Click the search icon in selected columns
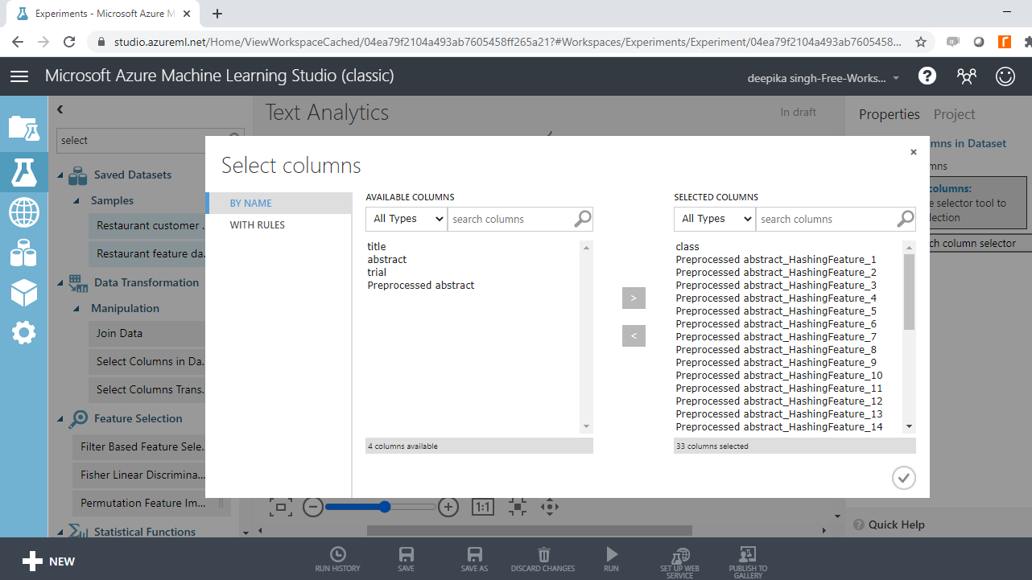Viewport: 1032px width, 580px height. (906, 219)
